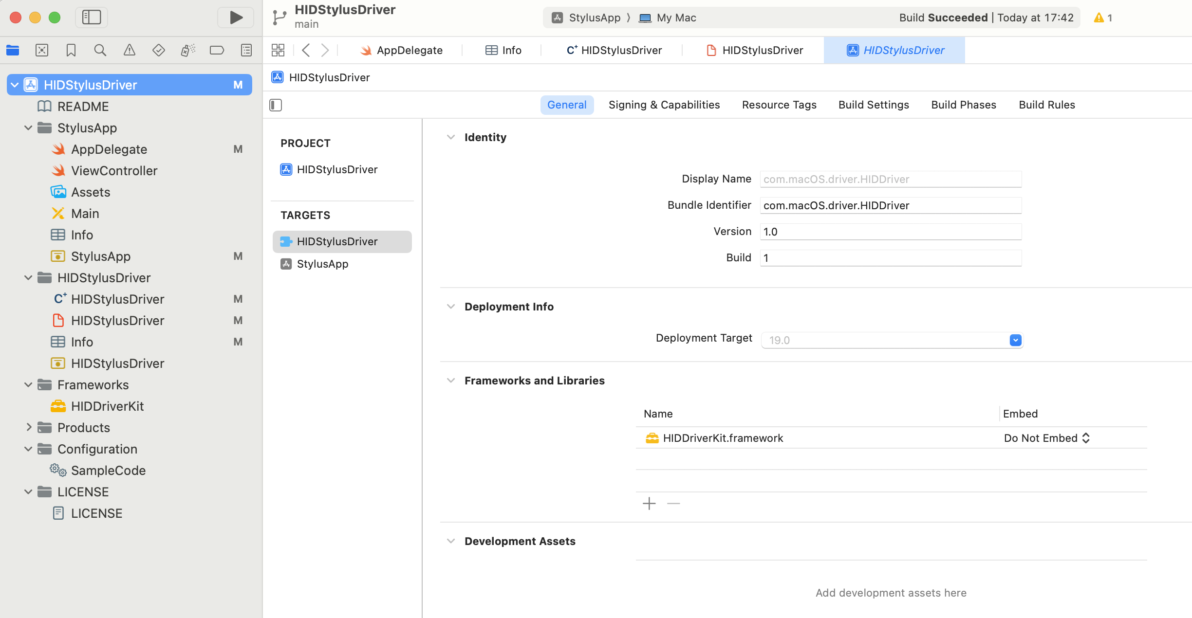1192x618 pixels.
Task: Collapse the Deployment Info section
Action: [x=451, y=307]
